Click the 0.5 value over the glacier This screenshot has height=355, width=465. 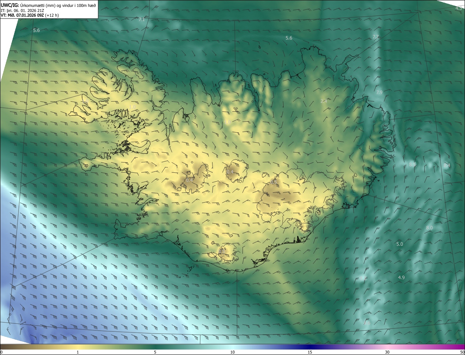274,181
